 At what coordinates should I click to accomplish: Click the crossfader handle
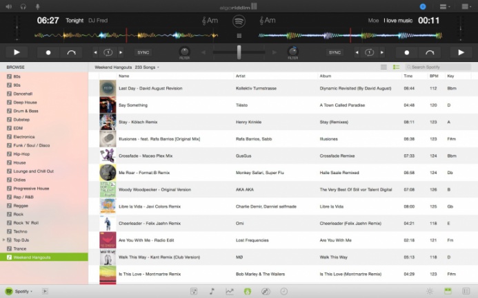[x=239, y=52]
